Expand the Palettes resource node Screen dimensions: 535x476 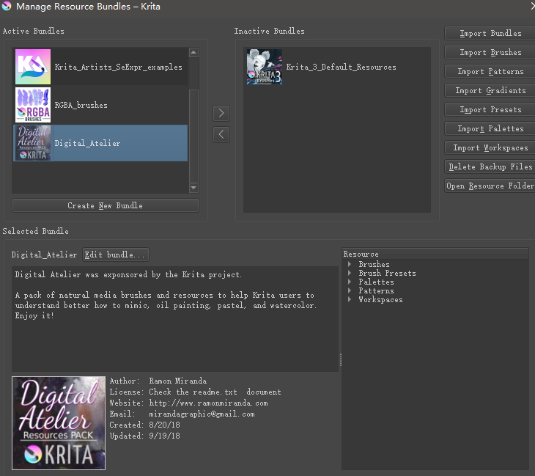click(350, 282)
